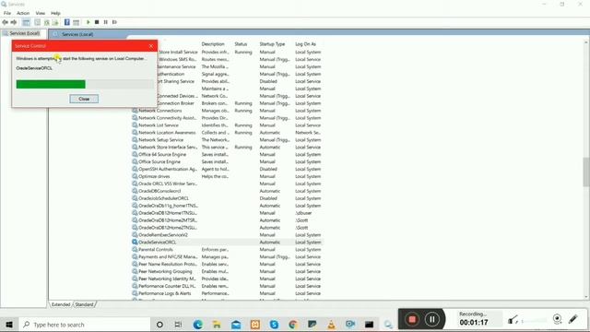Image resolution: width=590 pixels, height=332 pixels.
Task: Click the Refresh toolbar icon
Action: pyautogui.click(x=47, y=22)
